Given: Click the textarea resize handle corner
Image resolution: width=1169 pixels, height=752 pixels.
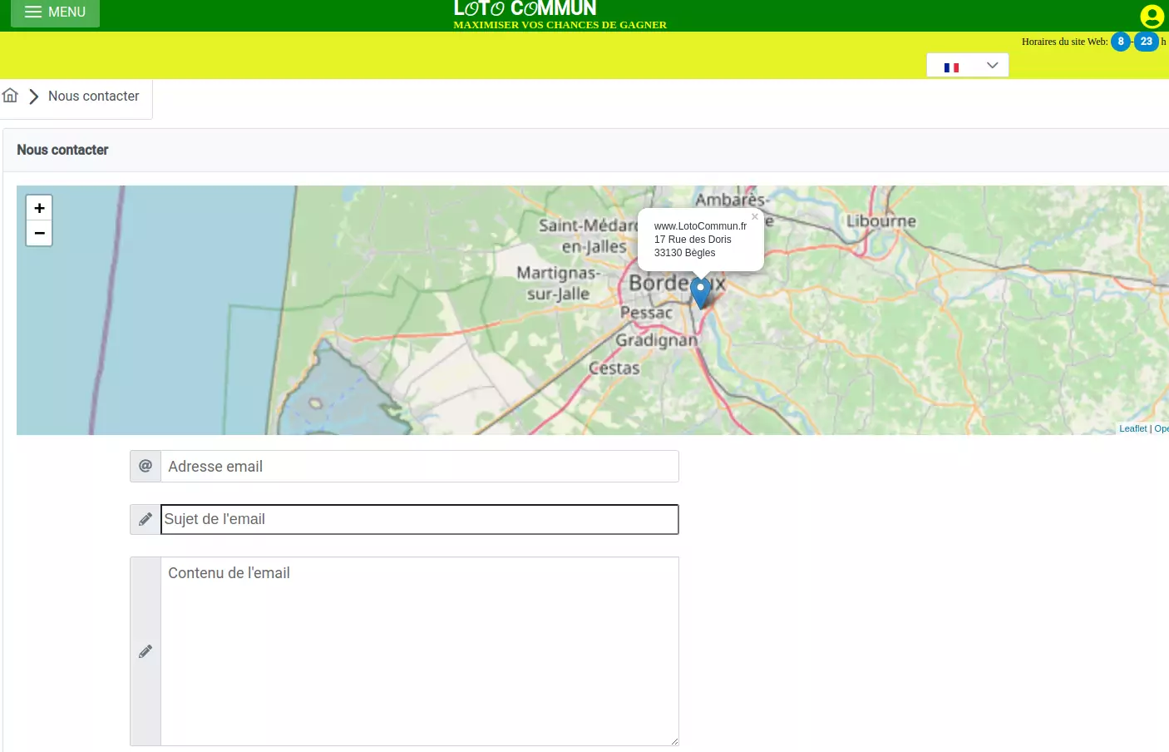Looking at the screenshot, I should (x=674, y=740).
